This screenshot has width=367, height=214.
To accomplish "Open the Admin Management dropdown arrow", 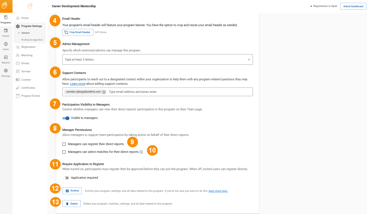I will coord(249,60).
